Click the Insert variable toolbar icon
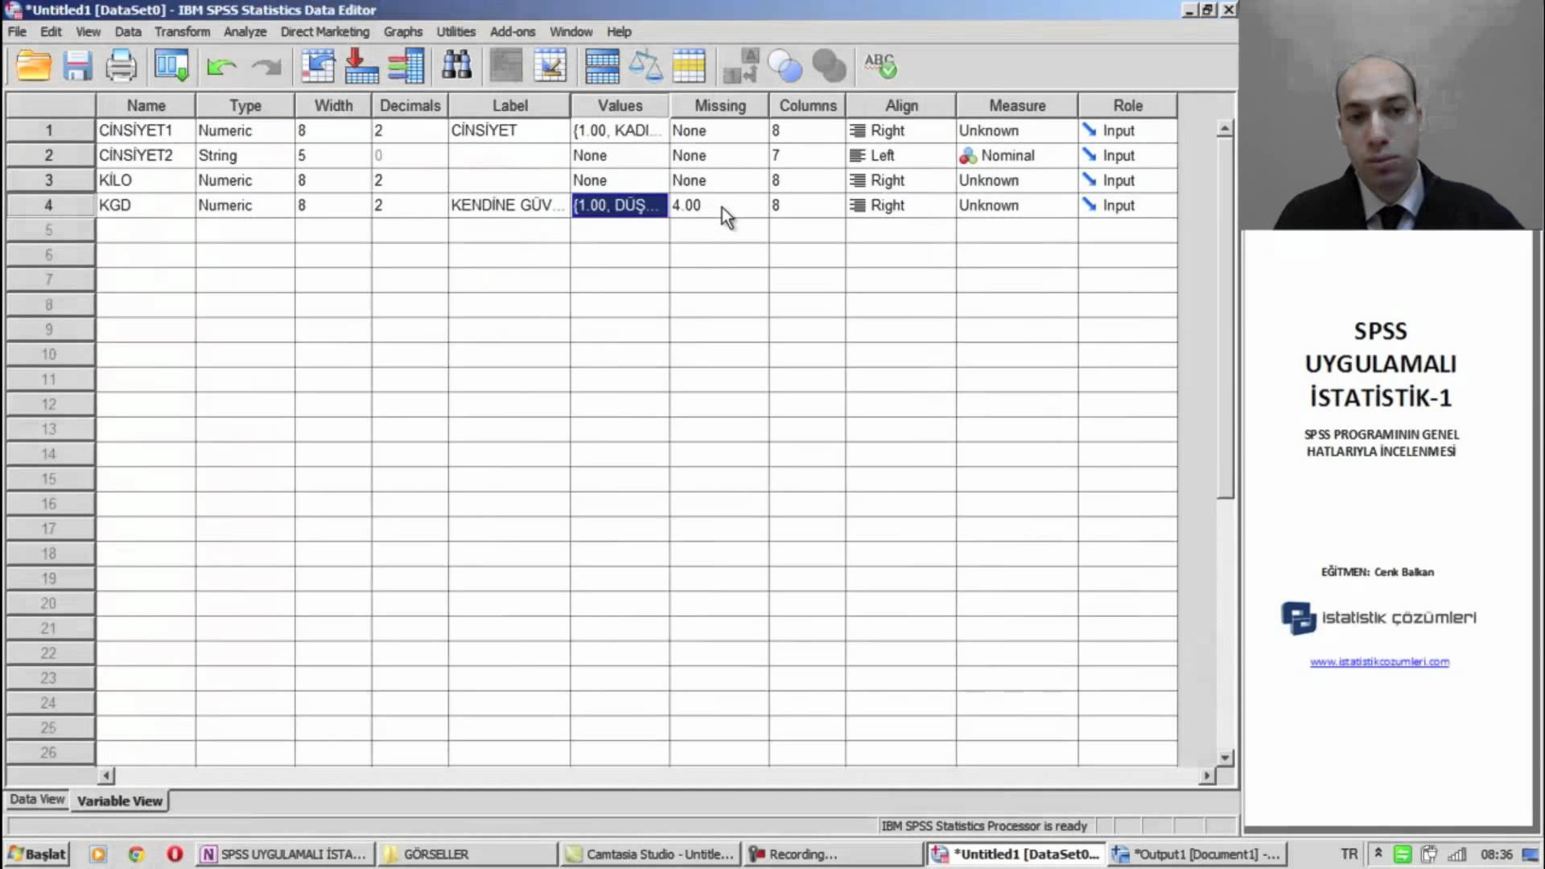The height and width of the screenshot is (869, 1545). click(550, 66)
